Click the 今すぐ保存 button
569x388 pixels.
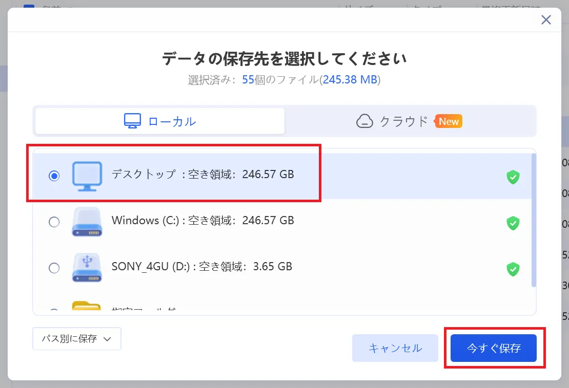click(x=494, y=348)
